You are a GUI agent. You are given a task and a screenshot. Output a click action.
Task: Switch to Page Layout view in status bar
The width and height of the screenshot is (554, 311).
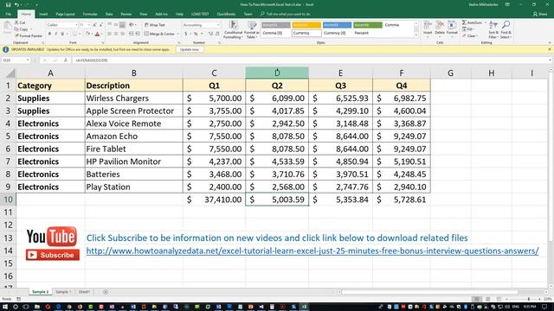pyautogui.click(x=487, y=299)
